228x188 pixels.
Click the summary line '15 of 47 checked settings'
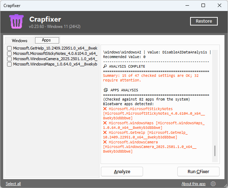point(151,78)
